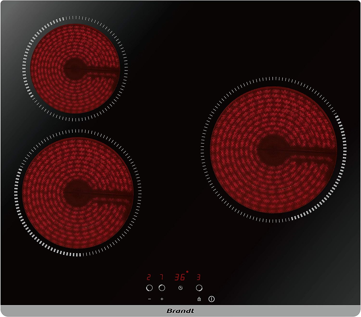Click the small top-left heating zone
The height and width of the screenshot is (317, 361).
click(75, 69)
